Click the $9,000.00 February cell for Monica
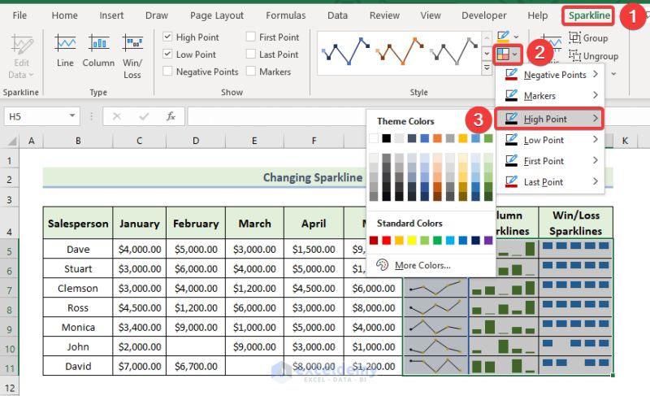Image resolution: width=650 pixels, height=396 pixels. point(196,327)
